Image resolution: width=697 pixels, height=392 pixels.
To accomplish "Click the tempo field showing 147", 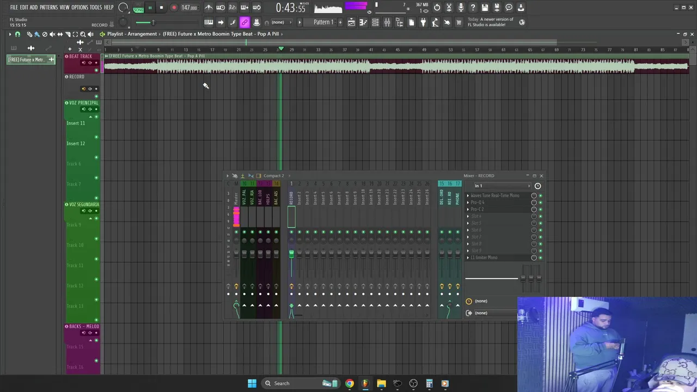I will tap(189, 8).
